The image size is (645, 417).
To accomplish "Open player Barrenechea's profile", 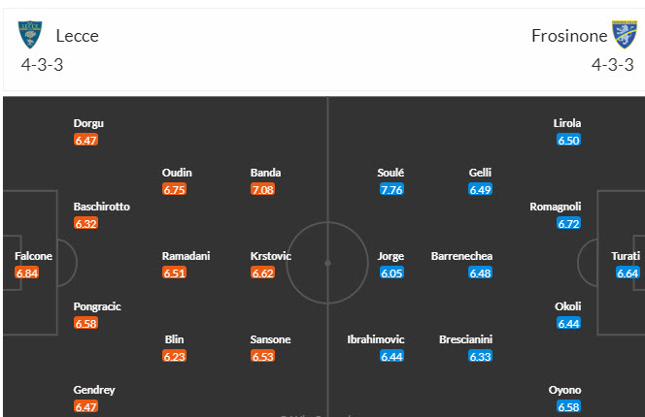I will (x=461, y=257).
